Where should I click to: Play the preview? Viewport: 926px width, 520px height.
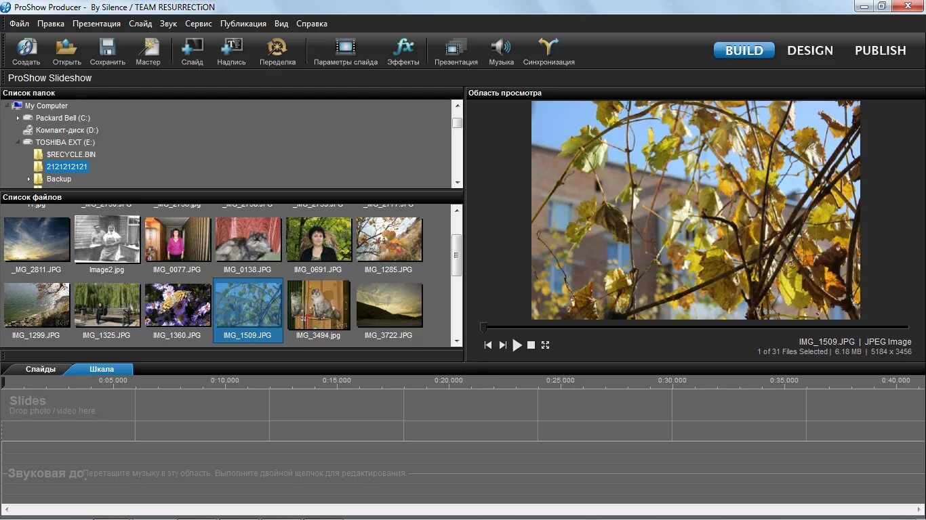(x=517, y=345)
